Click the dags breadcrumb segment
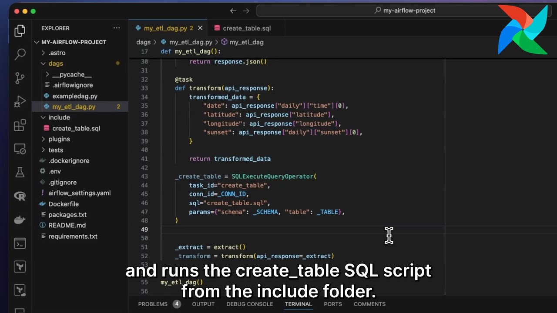The image size is (557, 313). click(143, 42)
